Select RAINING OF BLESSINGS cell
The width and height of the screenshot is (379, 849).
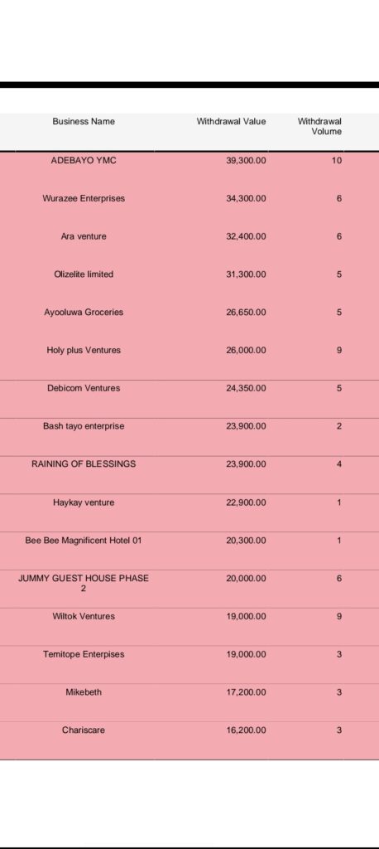[x=84, y=464]
